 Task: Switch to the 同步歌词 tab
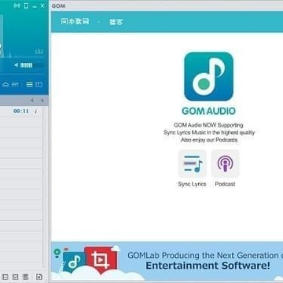75,21
